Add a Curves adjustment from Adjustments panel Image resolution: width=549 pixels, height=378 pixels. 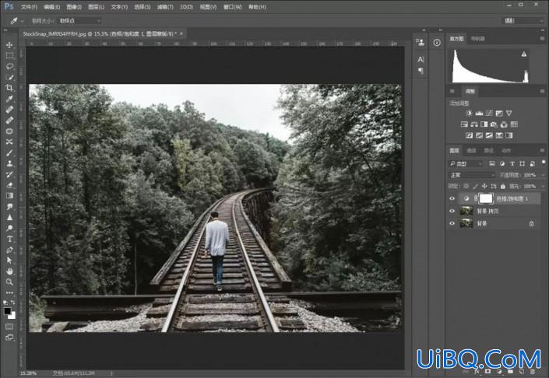click(x=489, y=113)
